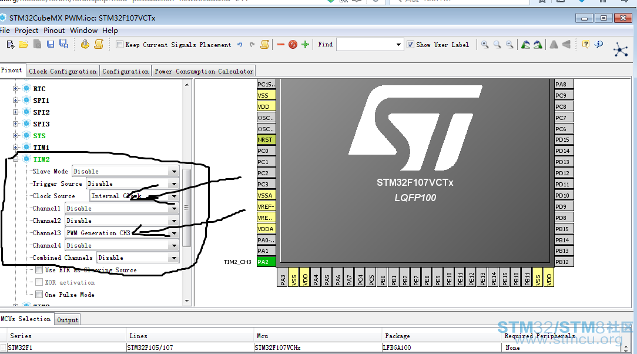The image size is (637, 354).
Task: Rotate chip view counter-clockwise icon
Action: point(526,45)
